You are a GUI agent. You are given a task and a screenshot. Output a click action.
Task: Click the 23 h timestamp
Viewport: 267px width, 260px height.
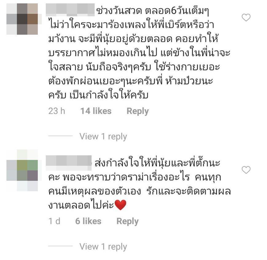pos(57,111)
